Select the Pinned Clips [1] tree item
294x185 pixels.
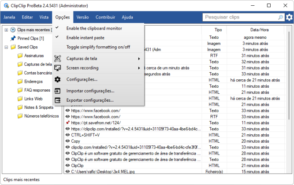click(30, 38)
